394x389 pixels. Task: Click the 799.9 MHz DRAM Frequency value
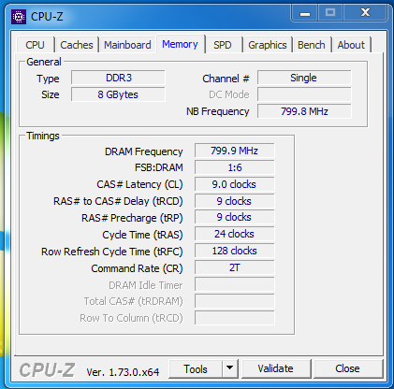pyautogui.click(x=235, y=151)
